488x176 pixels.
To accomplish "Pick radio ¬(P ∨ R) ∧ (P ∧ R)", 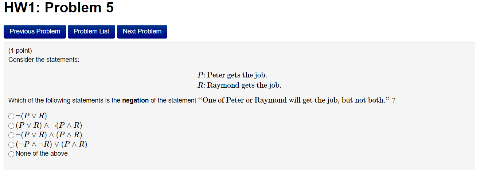I will pos(11,135).
